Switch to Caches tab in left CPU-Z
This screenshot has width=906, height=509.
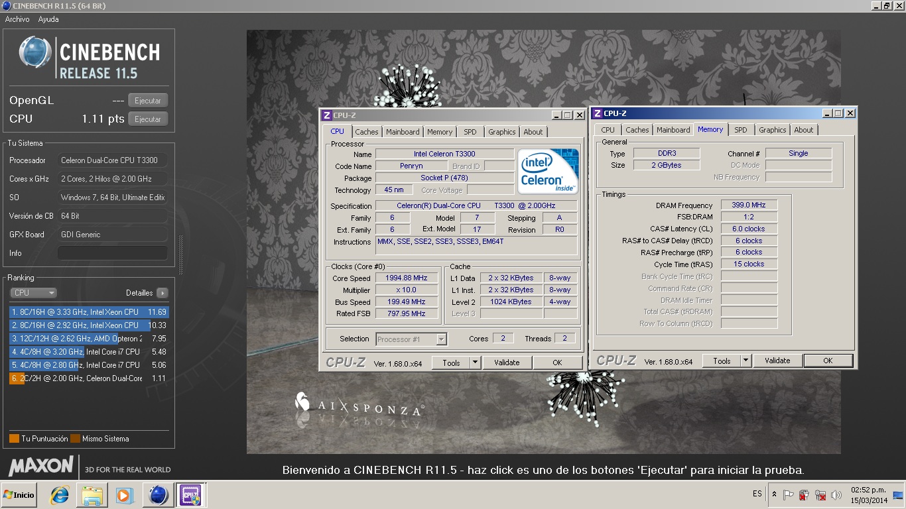point(367,132)
